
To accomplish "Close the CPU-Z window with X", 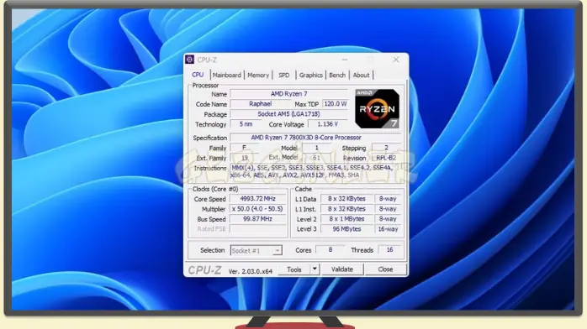I will pos(396,60).
